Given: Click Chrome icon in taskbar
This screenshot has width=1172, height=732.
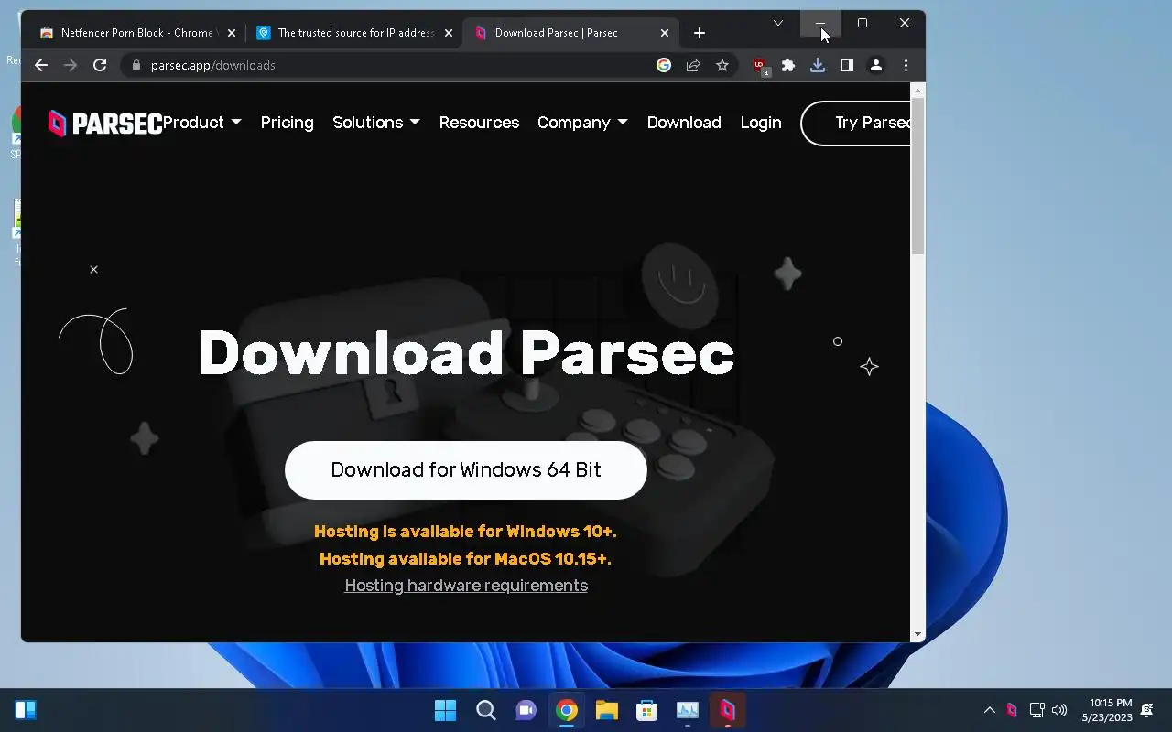Looking at the screenshot, I should pyautogui.click(x=567, y=710).
